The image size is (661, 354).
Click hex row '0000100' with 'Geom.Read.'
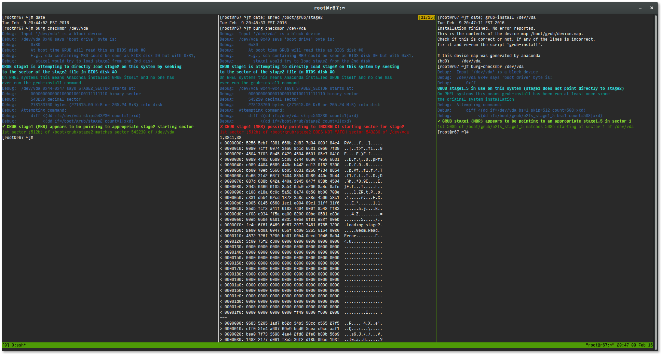pyautogui.click(x=301, y=230)
